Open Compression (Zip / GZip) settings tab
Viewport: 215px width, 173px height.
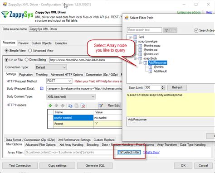[102, 75]
